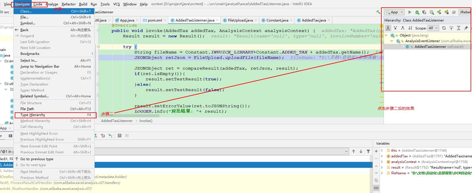The height and width of the screenshot is (193, 472).
Task: Pin the Hierarchy tab
Action: [x=466, y=28]
